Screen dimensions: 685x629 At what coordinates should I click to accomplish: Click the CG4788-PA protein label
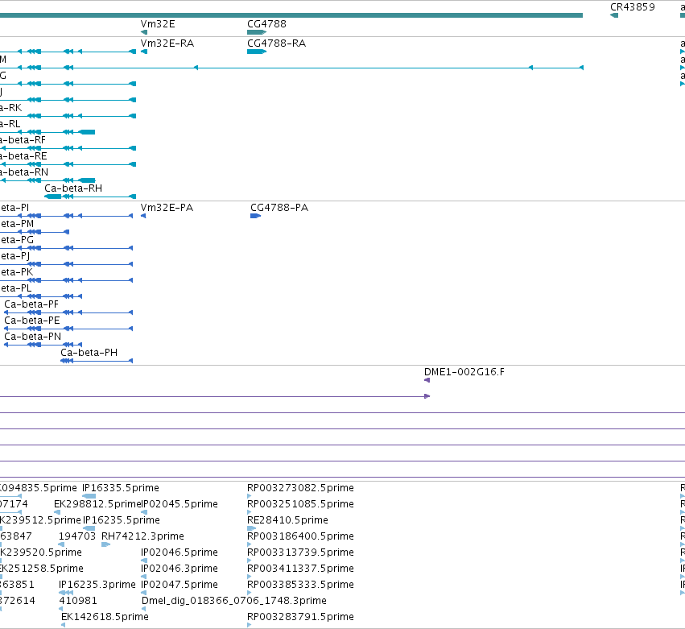pyautogui.click(x=279, y=208)
